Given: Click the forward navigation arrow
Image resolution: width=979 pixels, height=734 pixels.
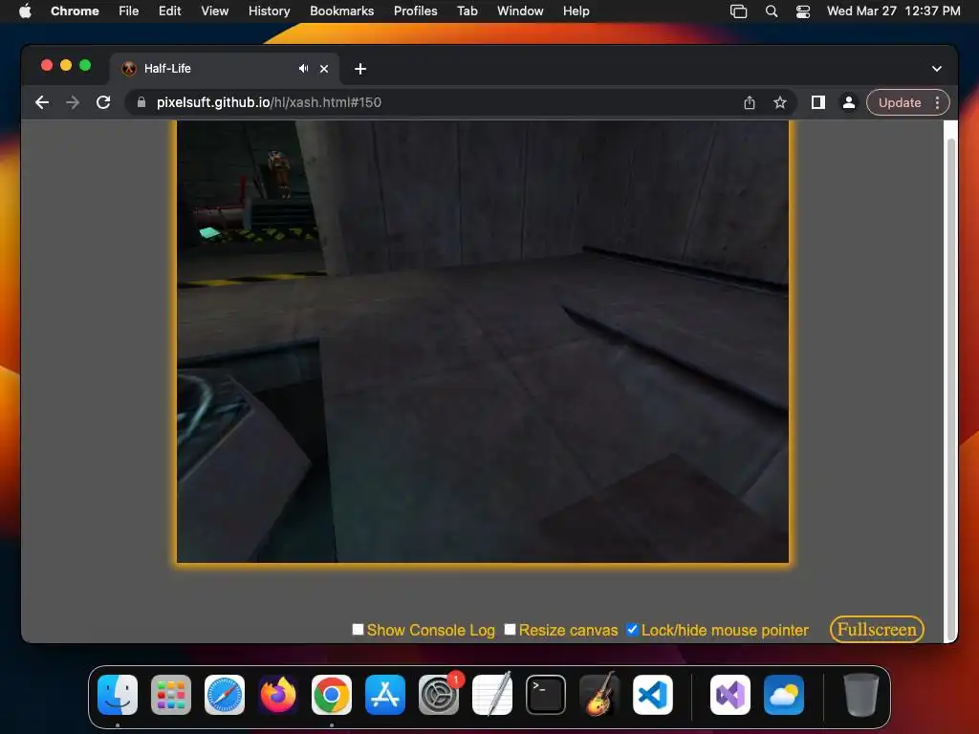Looking at the screenshot, I should pyautogui.click(x=73, y=102).
